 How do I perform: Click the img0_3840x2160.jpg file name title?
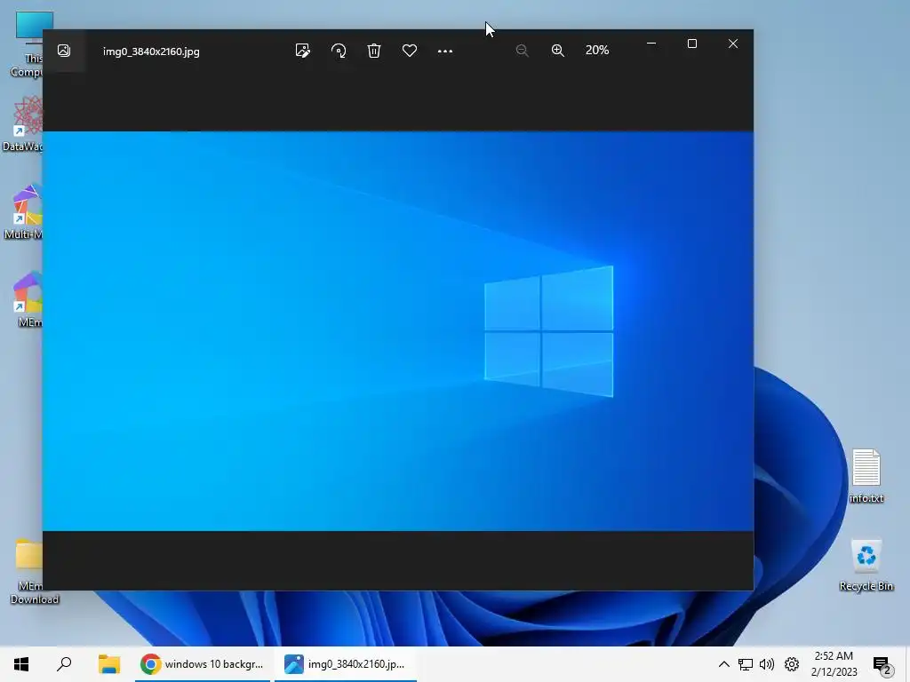pyautogui.click(x=151, y=51)
